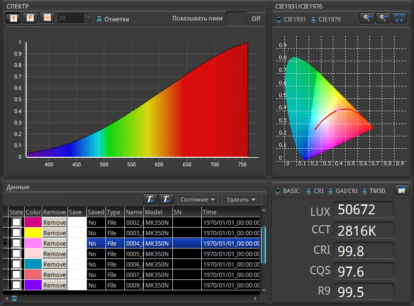Click light pink swatch of row 0005

(33, 254)
